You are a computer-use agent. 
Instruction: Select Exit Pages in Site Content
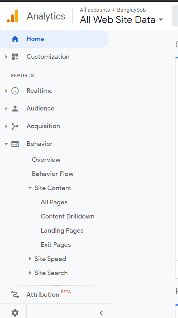[x=56, y=245]
